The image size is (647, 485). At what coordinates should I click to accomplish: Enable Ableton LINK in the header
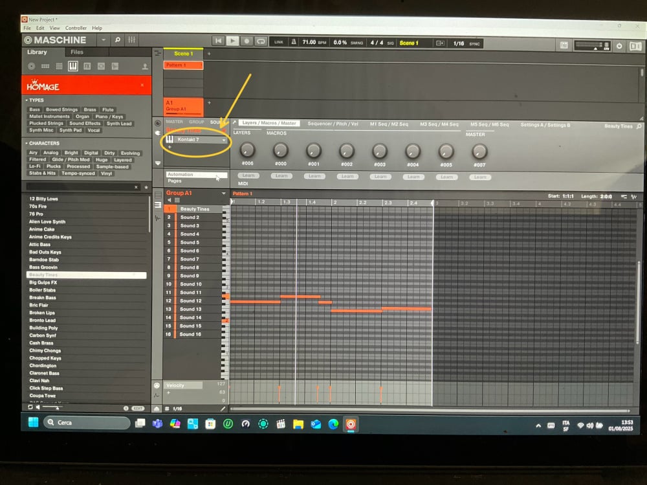279,42
